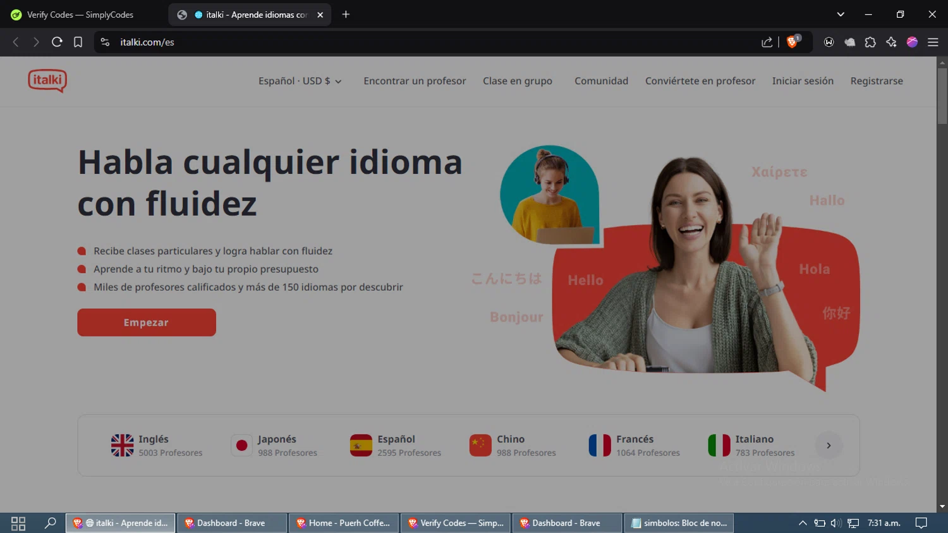948x533 pixels.
Task: Open the extensions puzzle icon
Action: click(870, 42)
